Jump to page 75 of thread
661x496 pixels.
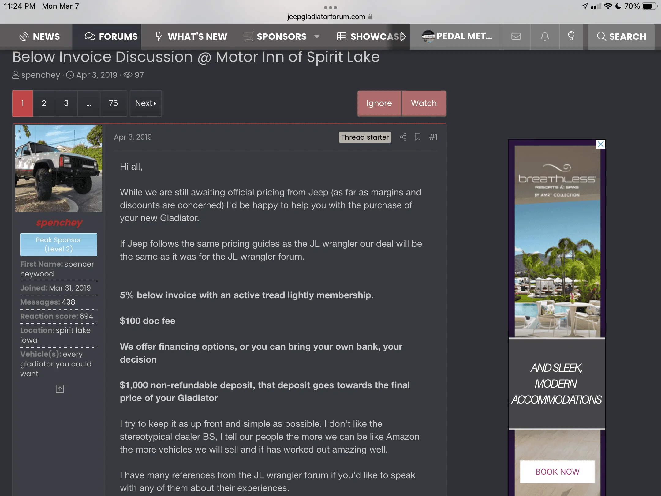coord(113,103)
